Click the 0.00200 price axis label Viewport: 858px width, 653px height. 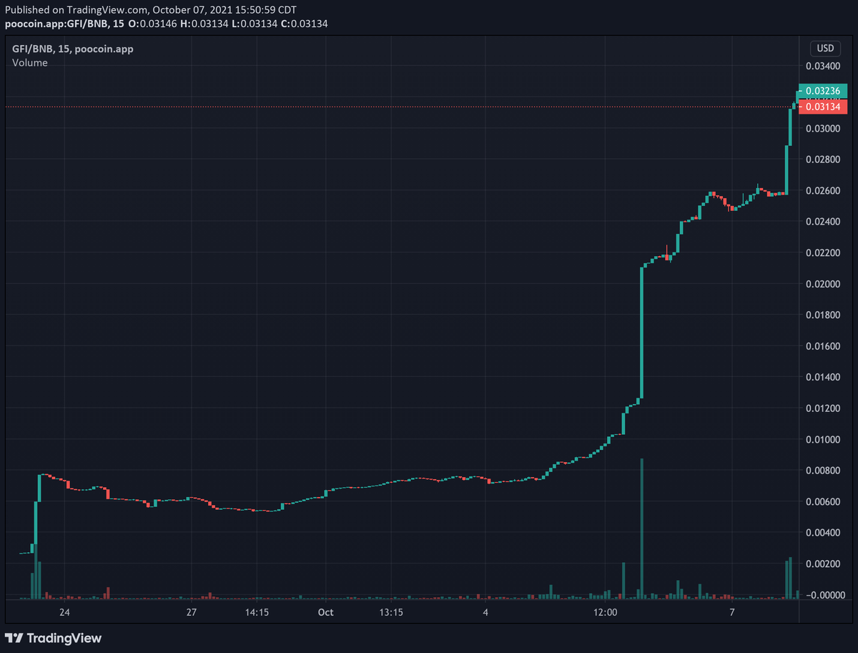click(822, 564)
